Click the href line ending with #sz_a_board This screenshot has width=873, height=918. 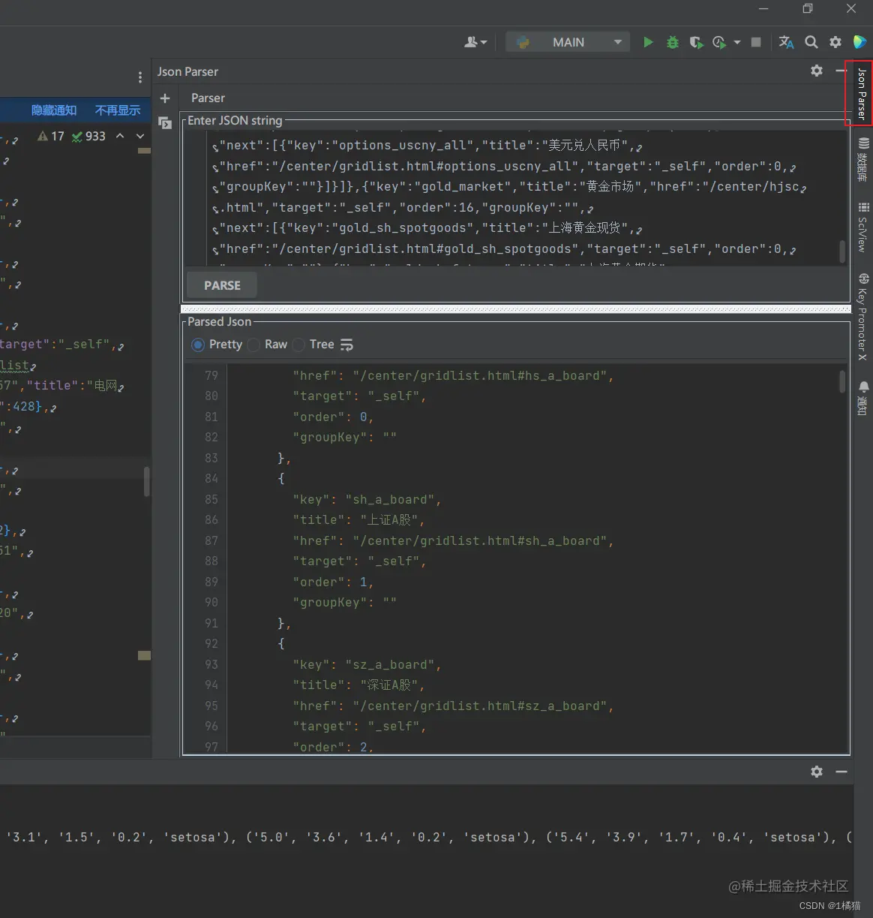coord(453,706)
